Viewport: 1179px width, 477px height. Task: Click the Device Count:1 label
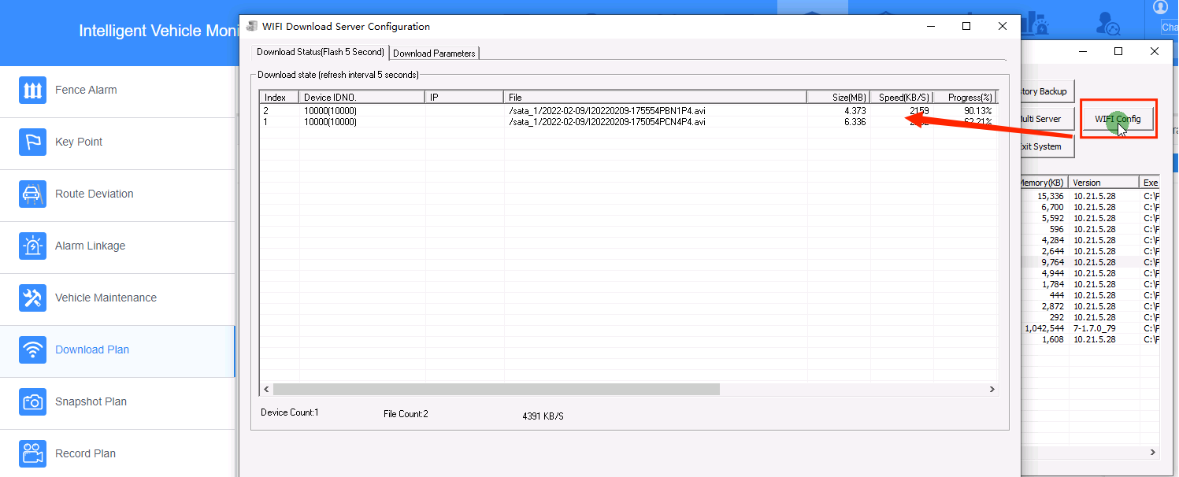290,412
